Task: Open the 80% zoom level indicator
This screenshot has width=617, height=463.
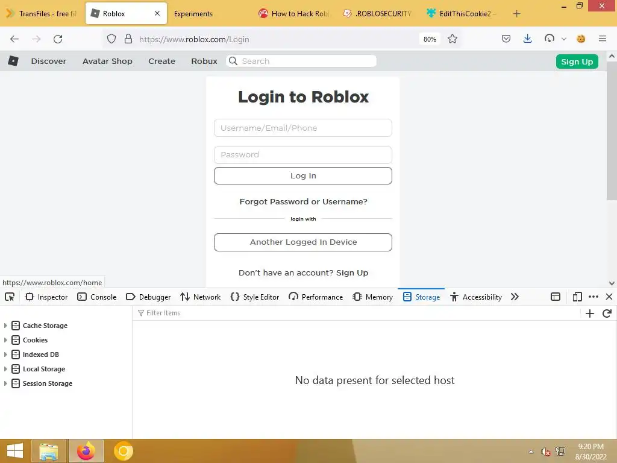Action: 430,39
